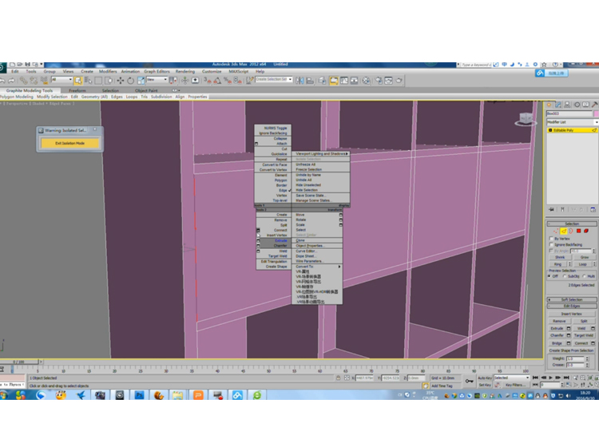Click the Select and Link icon

pos(24,80)
